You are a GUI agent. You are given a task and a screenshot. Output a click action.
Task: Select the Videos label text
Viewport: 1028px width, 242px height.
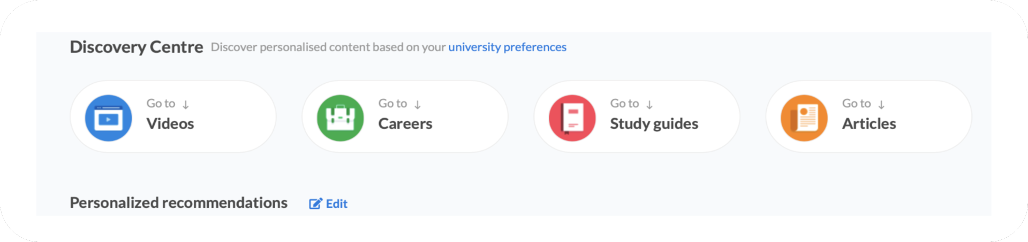point(170,124)
